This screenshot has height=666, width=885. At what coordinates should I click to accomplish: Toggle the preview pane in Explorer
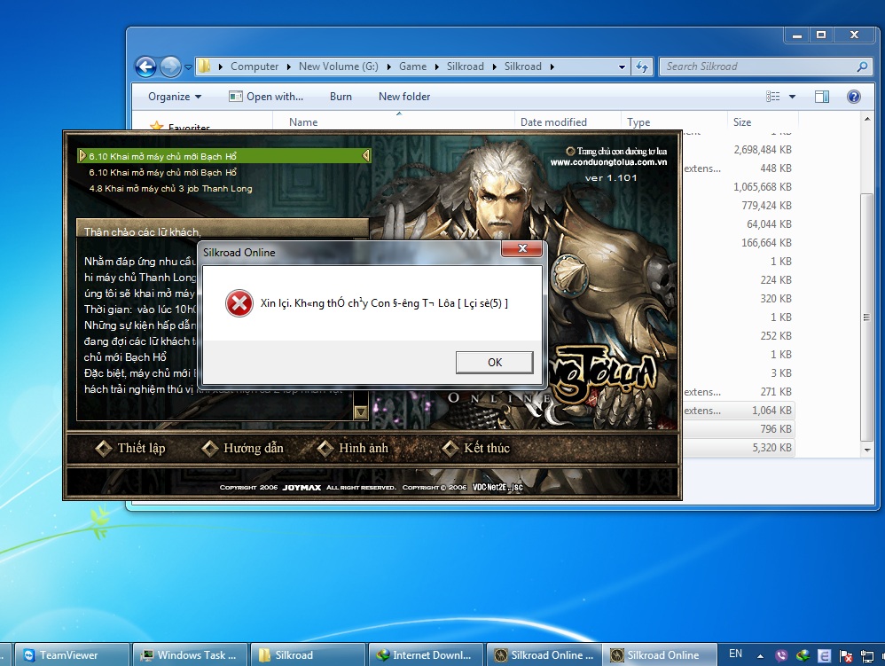[x=822, y=97]
